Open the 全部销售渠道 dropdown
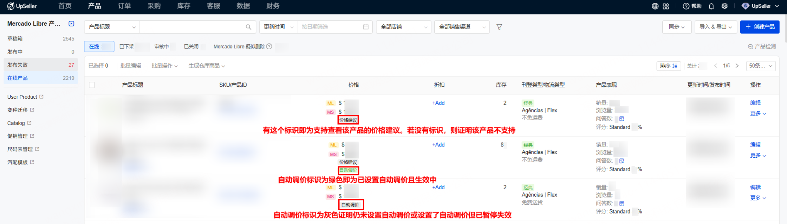This screenshot has height=224, width=787. coord(462,27)
